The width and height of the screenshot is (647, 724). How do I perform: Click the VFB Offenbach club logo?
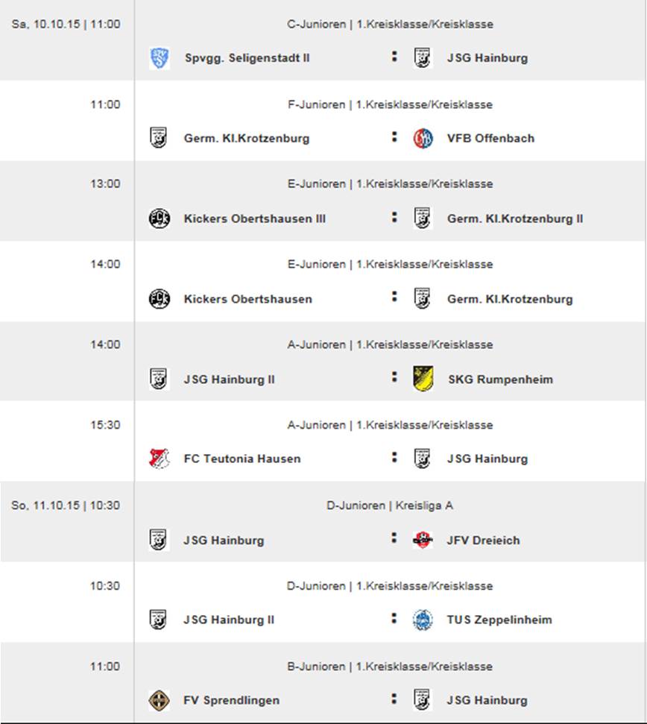pyautogui.click(x=423, y=138)
